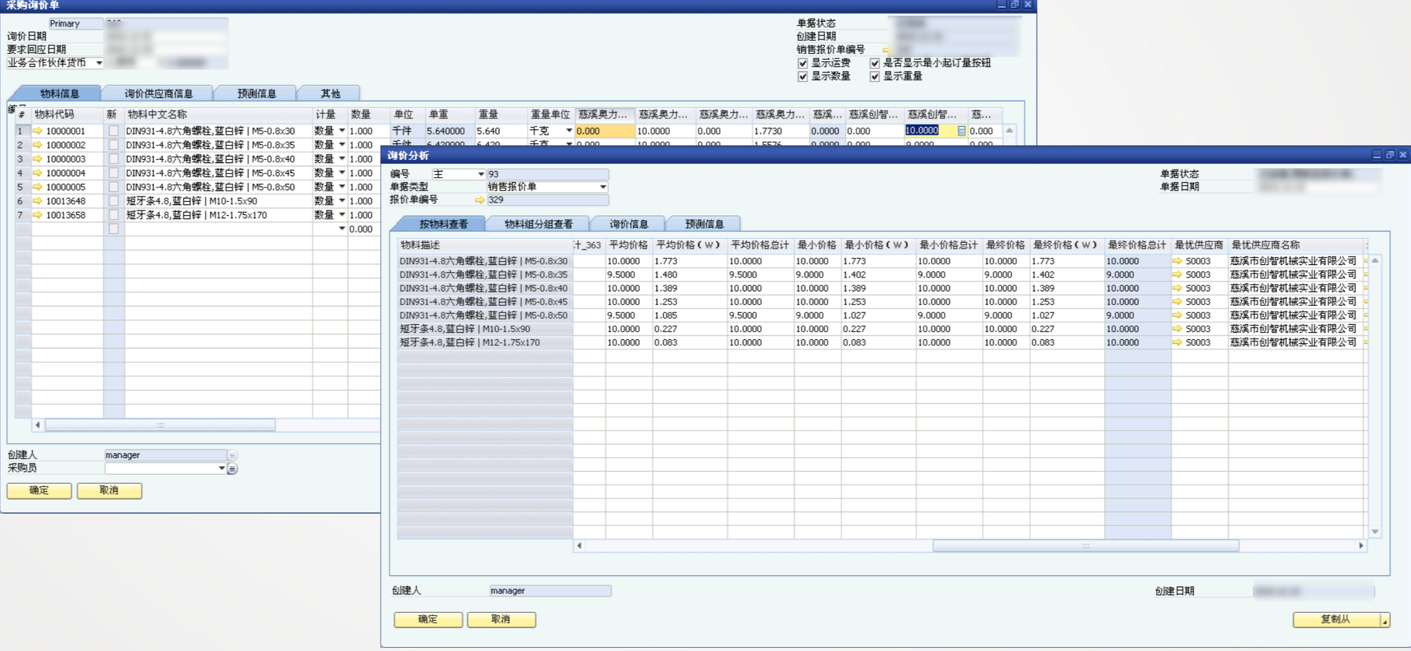Toggle 显示运费 checkbox

pyautogui.click(x=802, y=63)
